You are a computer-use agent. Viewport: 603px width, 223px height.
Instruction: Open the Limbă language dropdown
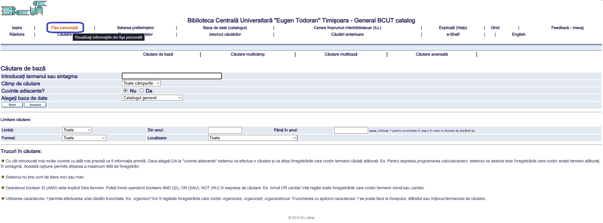(x=77, y=130)
